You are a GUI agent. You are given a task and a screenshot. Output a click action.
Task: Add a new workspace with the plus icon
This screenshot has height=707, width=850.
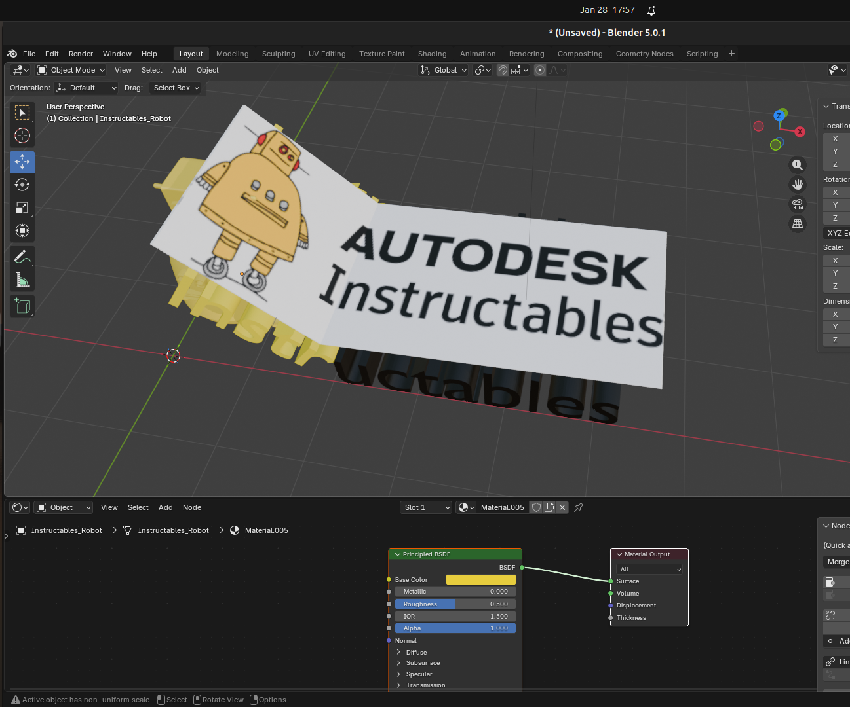pyautogui.click(x=731, y=54)
